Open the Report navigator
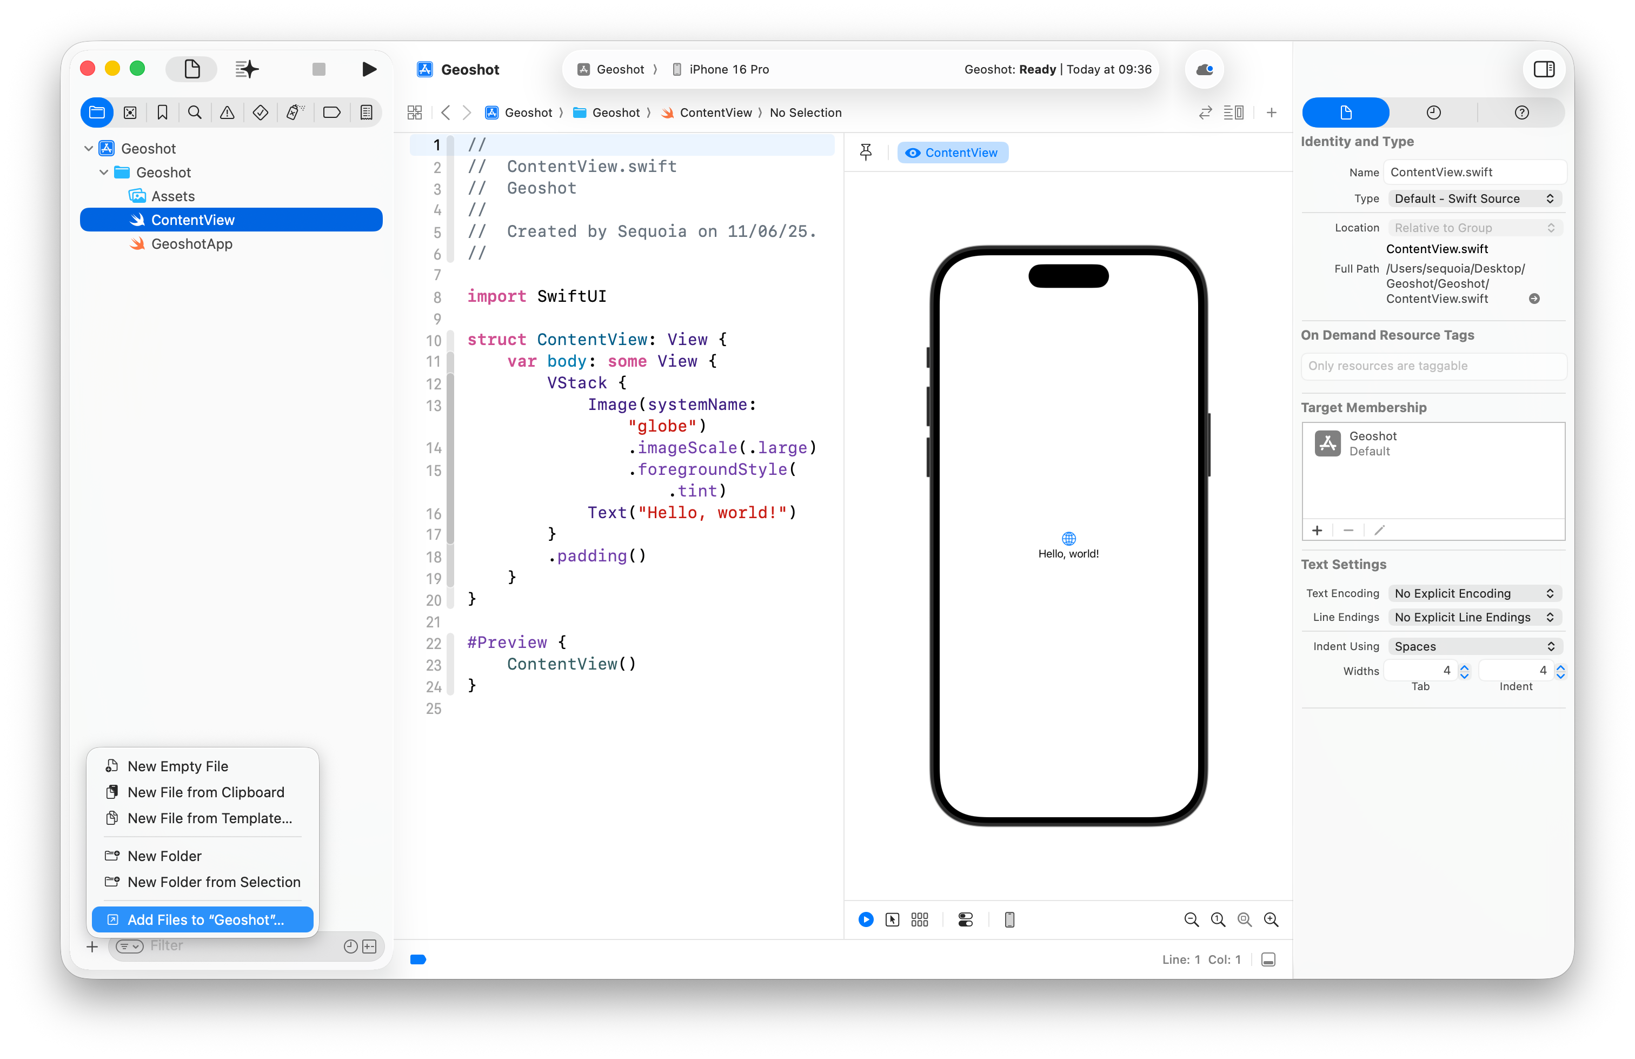Image resolution: width=1635 pixels, height=1059 pixels. point(367,112)
